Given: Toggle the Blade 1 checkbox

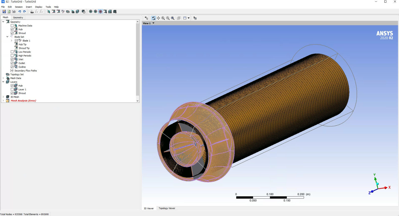Looking at the screenshot, I should click(x=16, y=40).
